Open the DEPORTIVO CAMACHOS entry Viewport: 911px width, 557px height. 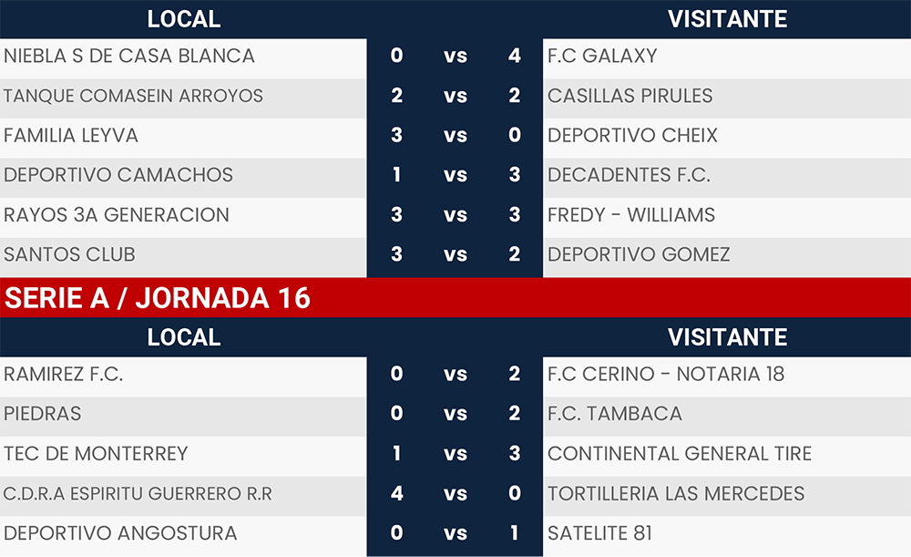[118, 175]
